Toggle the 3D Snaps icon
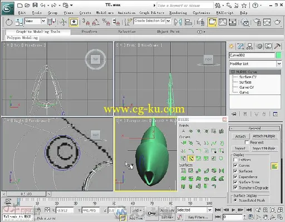 pos(86,22)
